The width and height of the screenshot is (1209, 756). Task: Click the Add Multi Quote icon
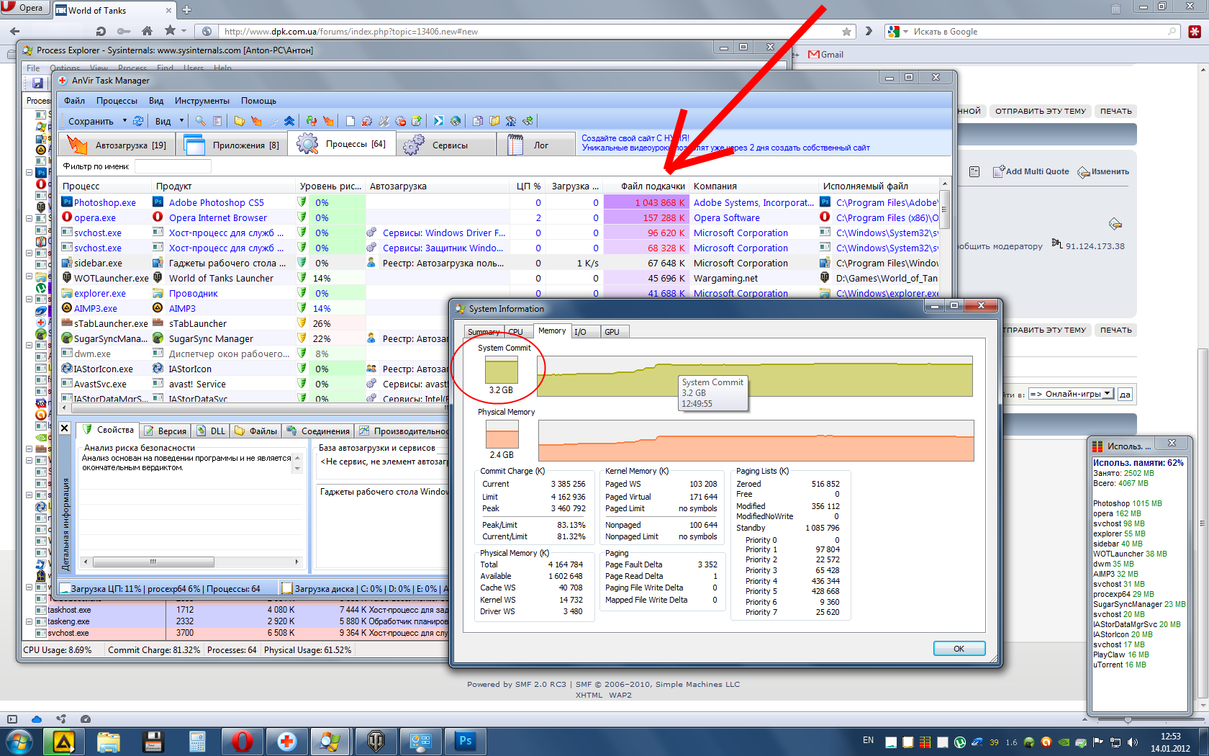click(998, 171)
